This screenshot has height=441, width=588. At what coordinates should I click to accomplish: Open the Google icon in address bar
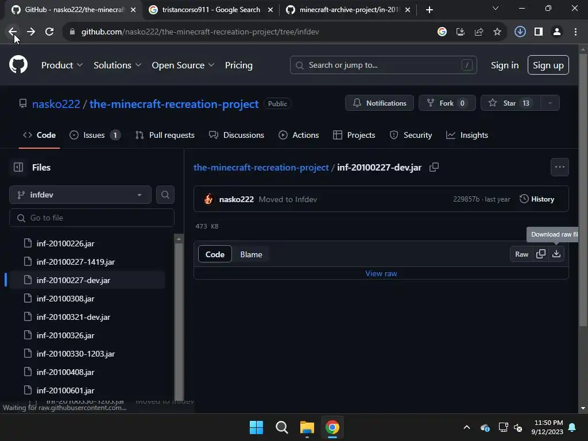[x=442, y=32]
